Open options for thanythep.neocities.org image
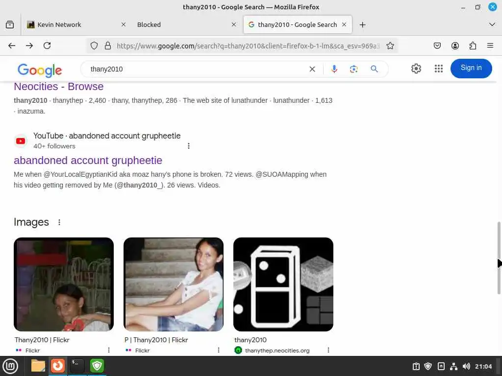This screenshot has width=502, height=376. 328,350
